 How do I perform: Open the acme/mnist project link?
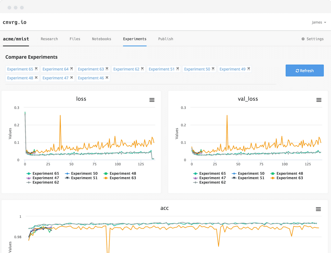(x=16, y=39)
